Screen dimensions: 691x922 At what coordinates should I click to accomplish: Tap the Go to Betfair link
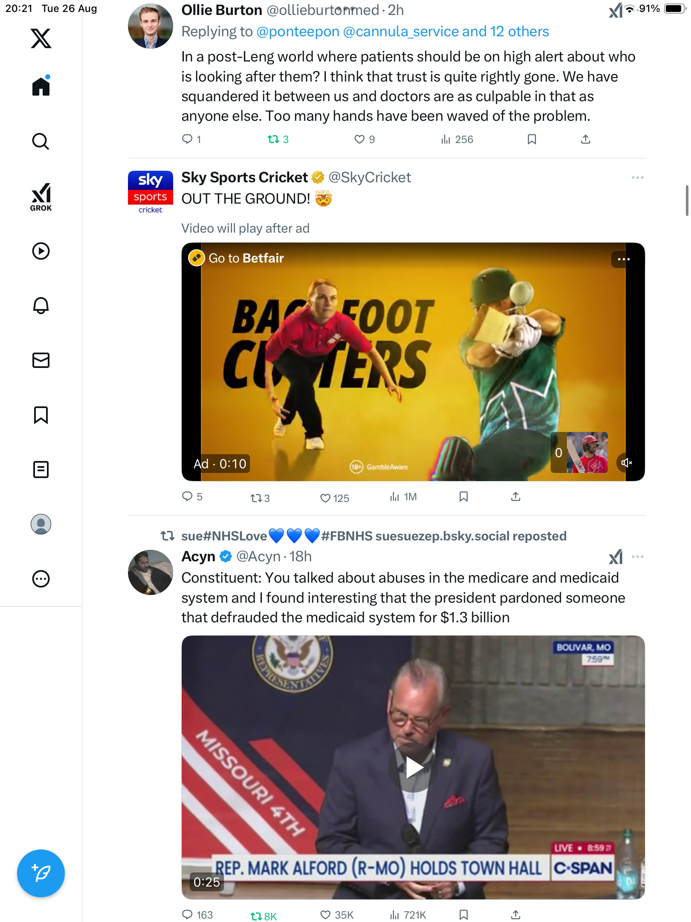[246, 258]
